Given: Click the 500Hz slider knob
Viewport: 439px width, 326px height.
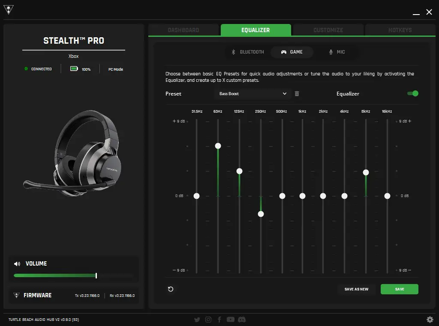Looking at the screenshot, I should click(282, 196).
